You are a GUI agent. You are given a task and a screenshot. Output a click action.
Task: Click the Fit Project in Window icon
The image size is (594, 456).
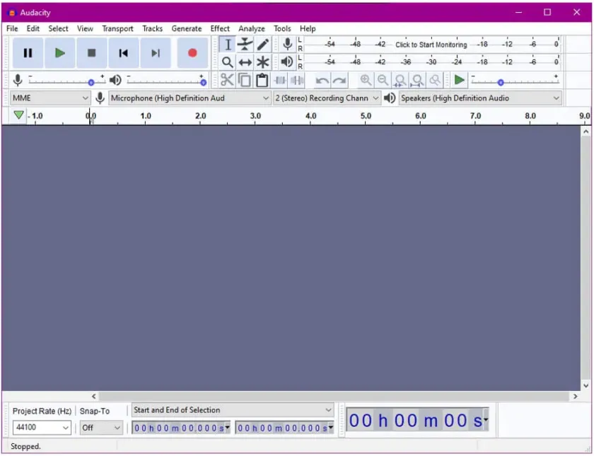[x=416, y=79]
